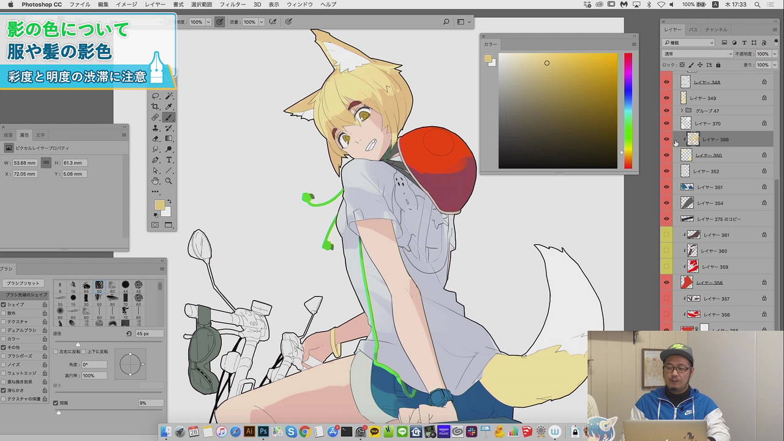This screenshot has height=441, width=784.
Task: Open the Brush panel flyout menu
Action: pos(162,269)
